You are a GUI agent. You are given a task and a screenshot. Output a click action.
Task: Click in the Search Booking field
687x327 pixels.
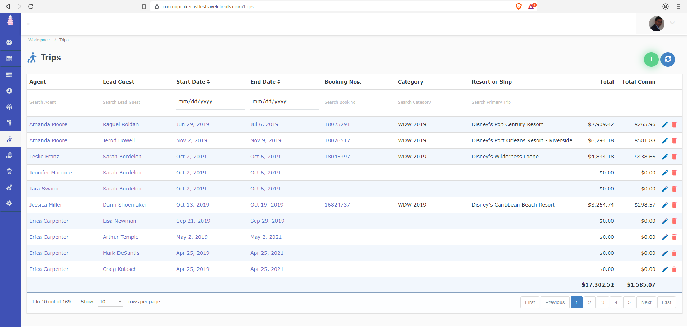pyautogui.click(x=358, y=102)
